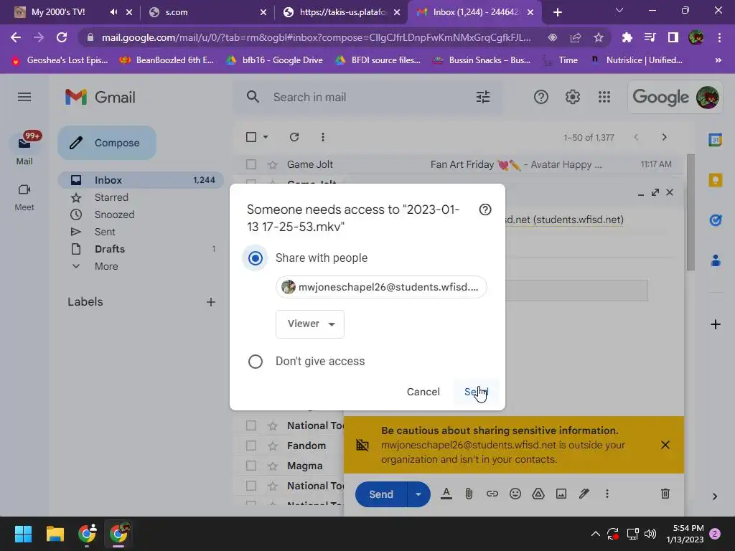735x551 pixels.
Task: Open Google Calendar side panel
Action: [716, 140]
